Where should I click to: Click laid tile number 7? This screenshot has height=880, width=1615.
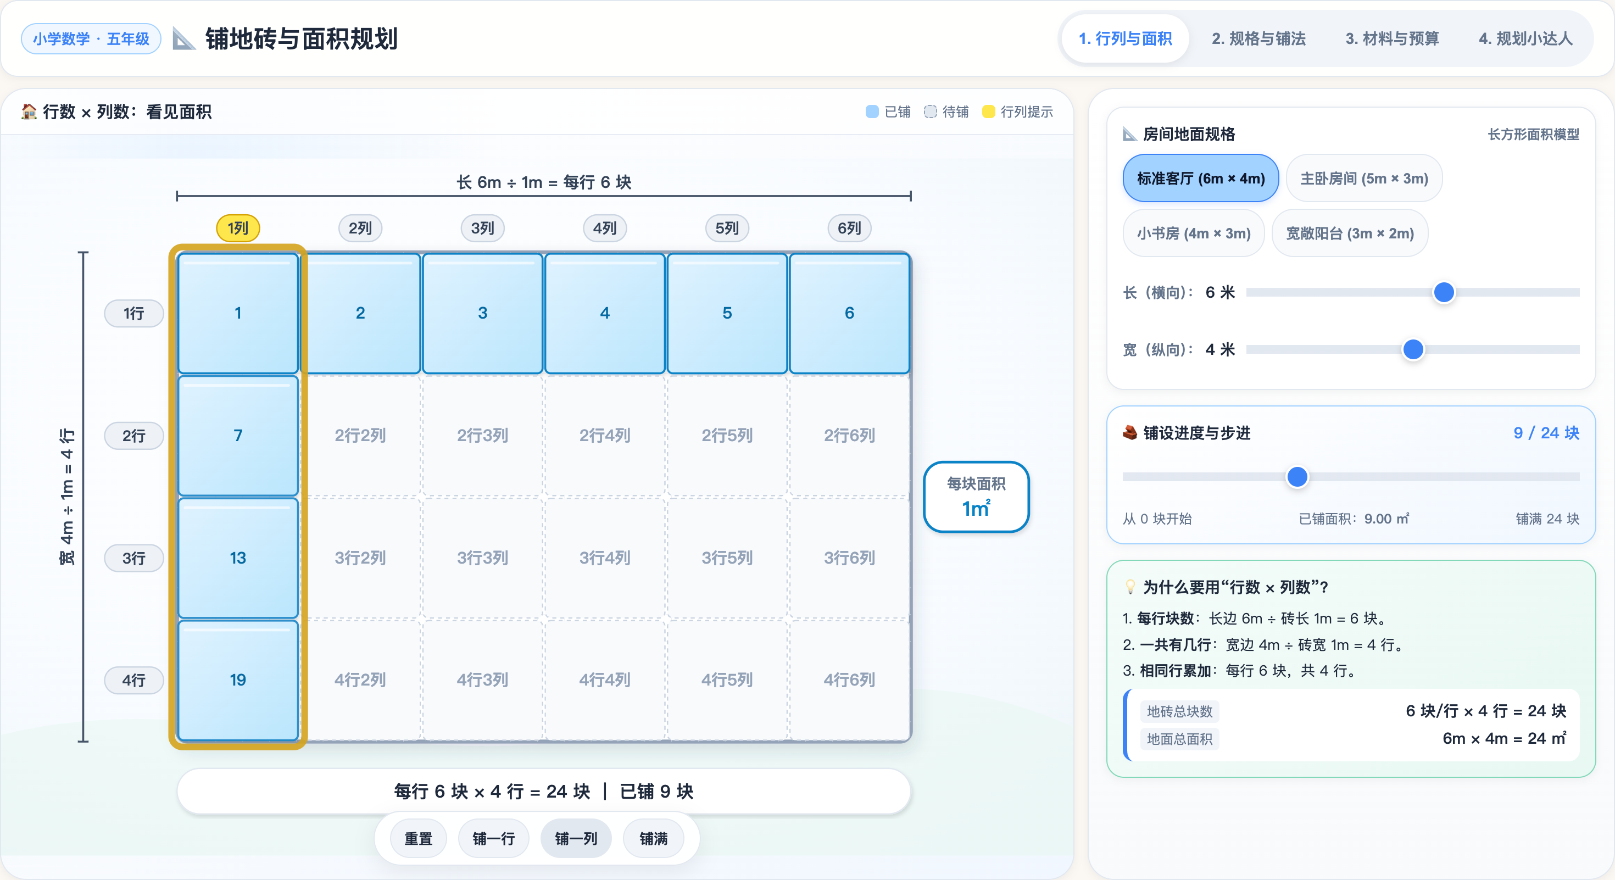[238, 436]
